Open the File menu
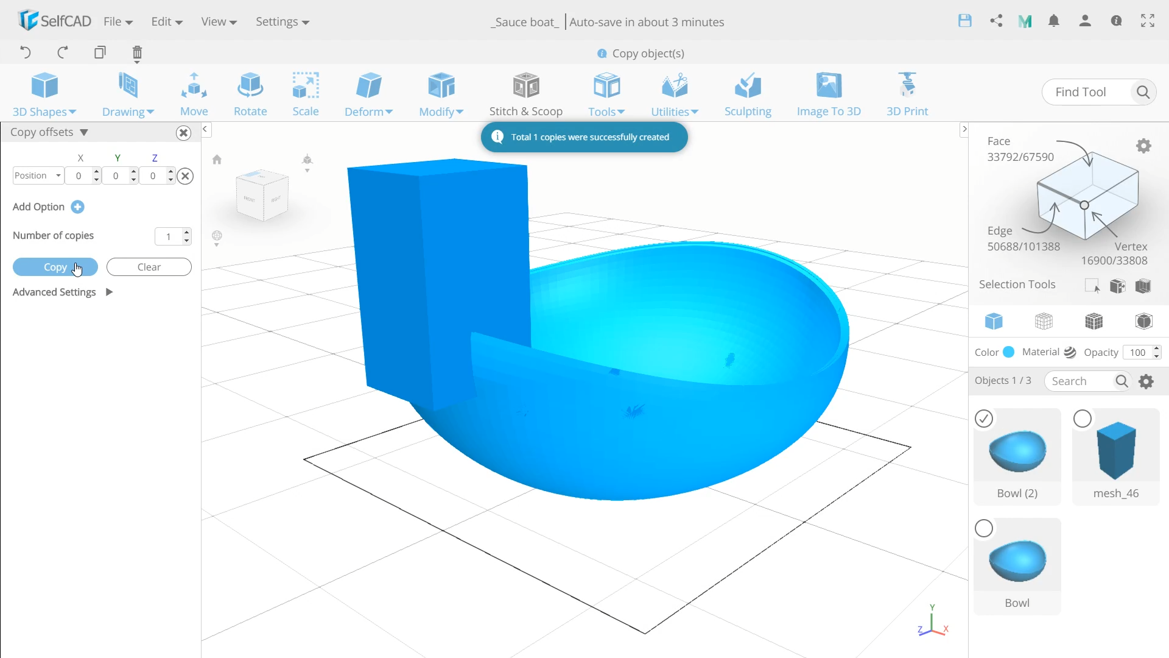Image resolution: width=1169 pixels, height=658 pixels. point(118,21)
